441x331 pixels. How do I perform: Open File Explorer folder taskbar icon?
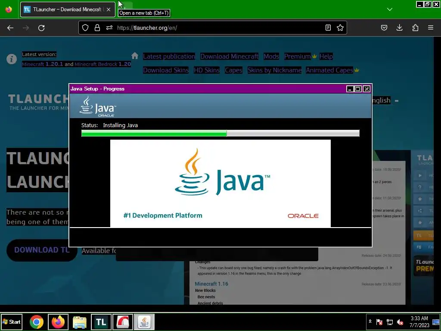pyautogui.click(x=80, y=322)
